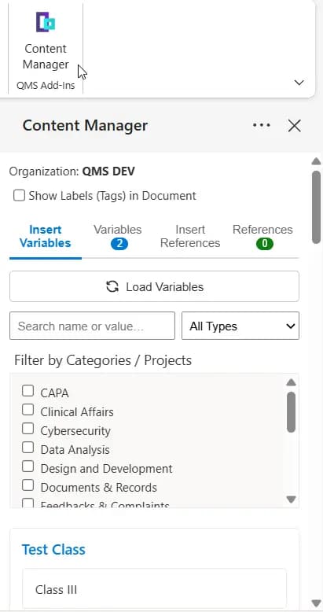Check the Clinical Affairs category

tap(28, 410)
